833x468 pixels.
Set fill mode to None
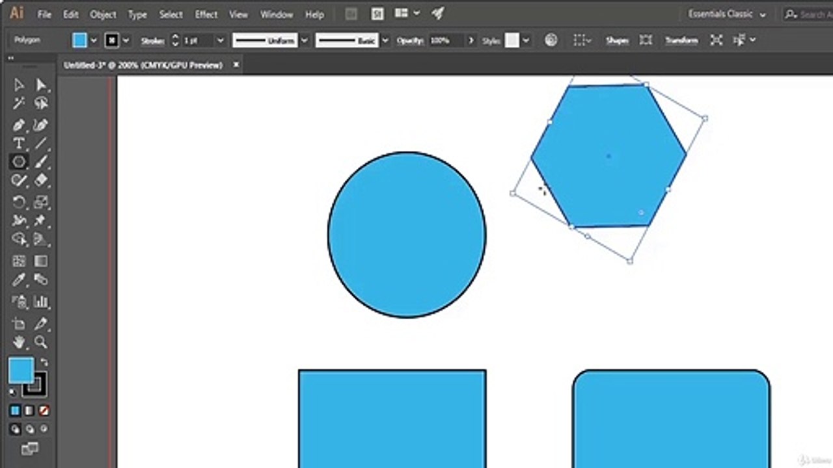click(44, 411)
